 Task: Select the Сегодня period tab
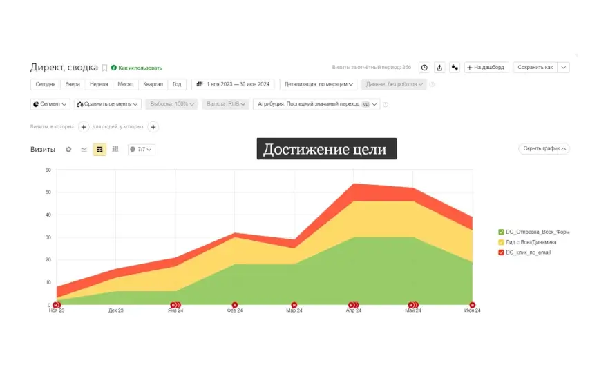(46, 84)
